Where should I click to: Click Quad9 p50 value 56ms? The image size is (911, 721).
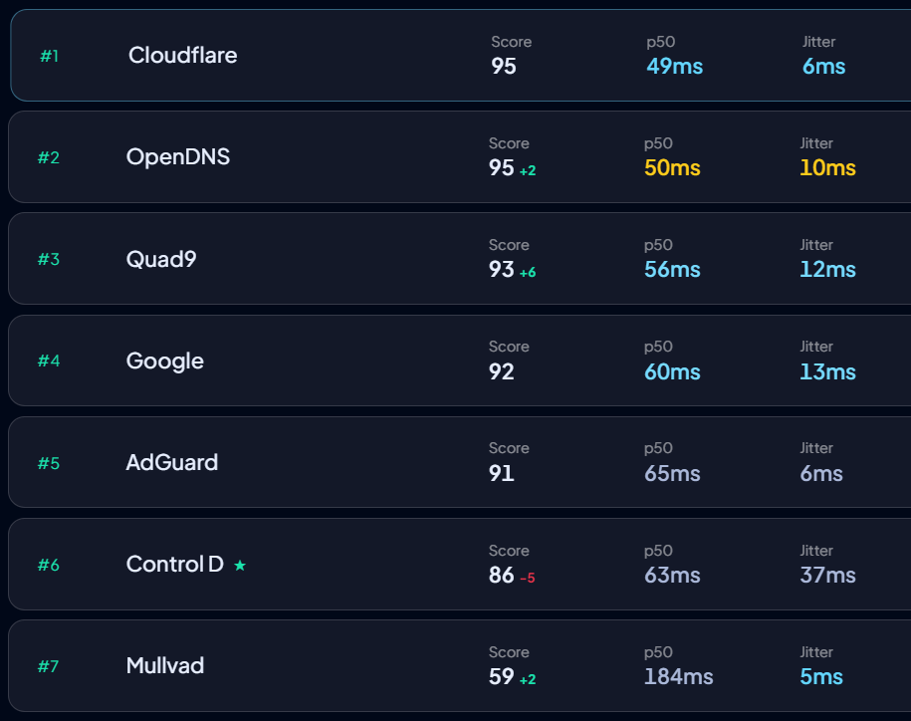(672, 270)
